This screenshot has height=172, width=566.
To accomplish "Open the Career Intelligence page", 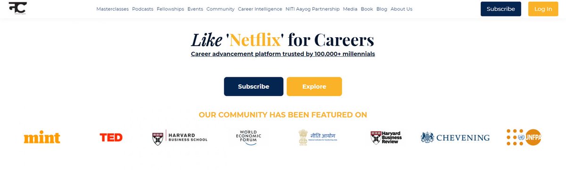I will coord(260,9).
